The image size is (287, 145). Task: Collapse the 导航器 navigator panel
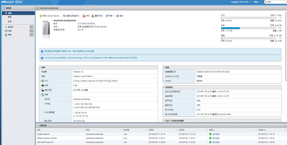(x=32, y=8)
